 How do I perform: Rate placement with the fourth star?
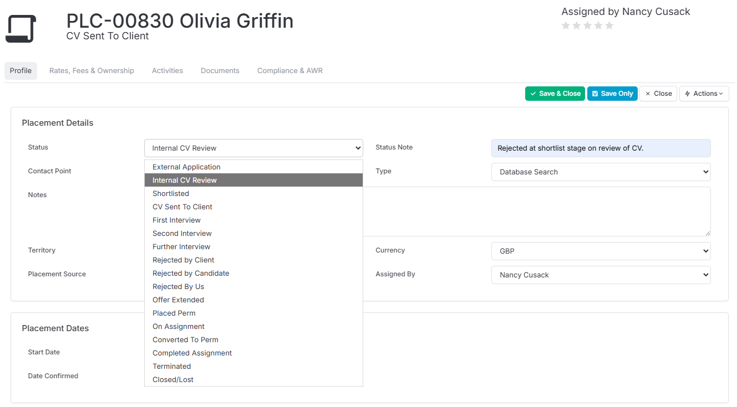(598, 25)
